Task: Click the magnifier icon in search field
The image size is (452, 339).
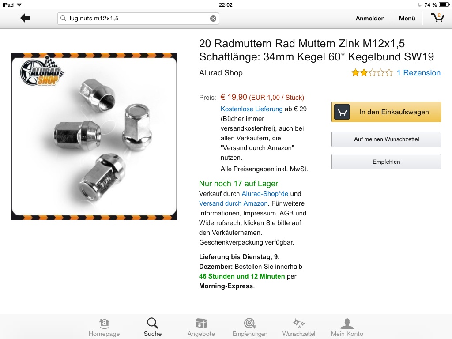Action: pos(63,19)
